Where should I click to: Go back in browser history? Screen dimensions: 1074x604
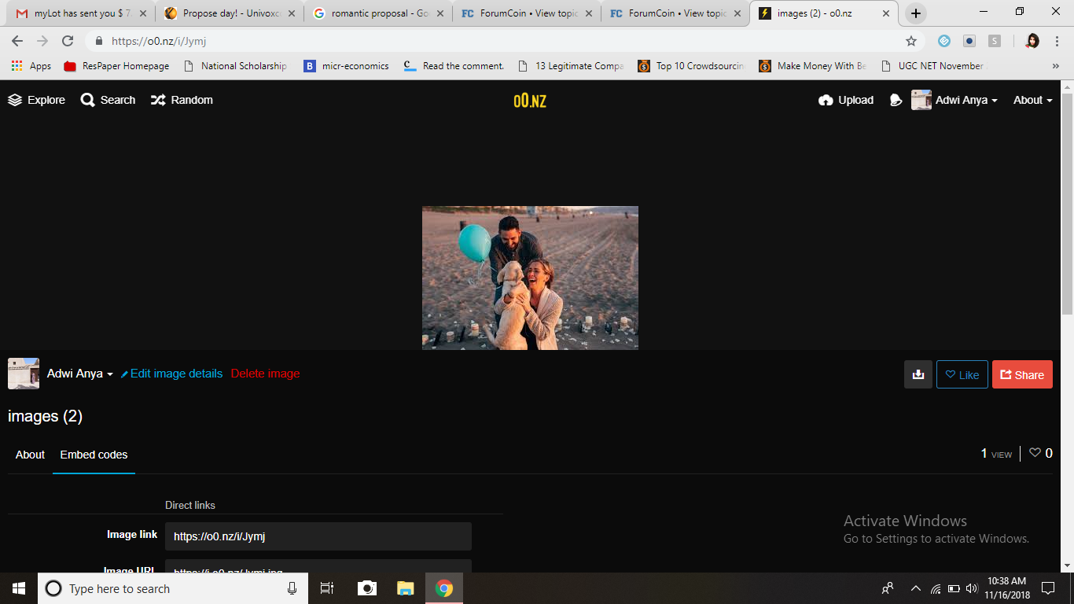[17, 41]
